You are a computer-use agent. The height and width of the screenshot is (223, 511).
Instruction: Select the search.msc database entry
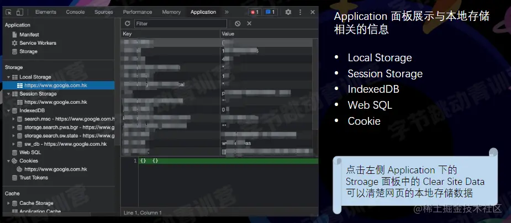70,119
